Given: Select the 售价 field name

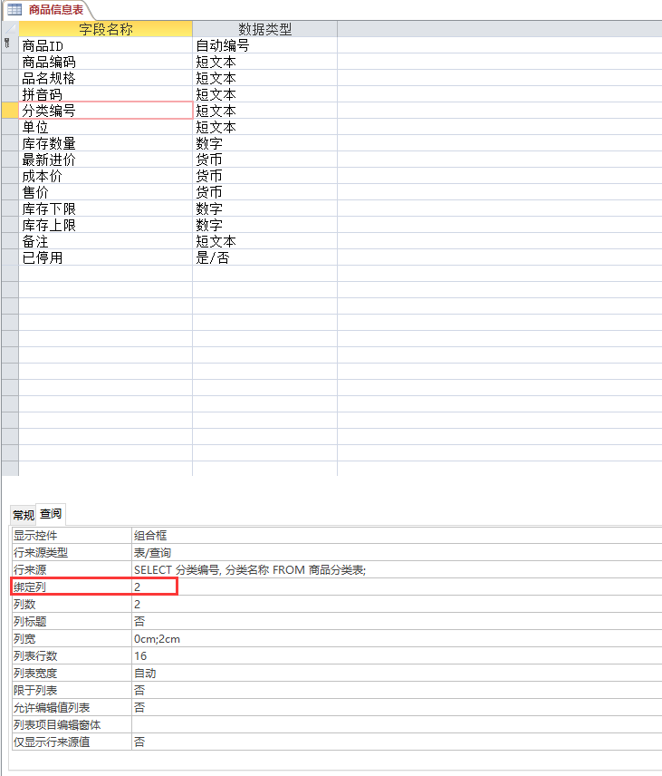Looking at the screenshot, I should (105, 192).
